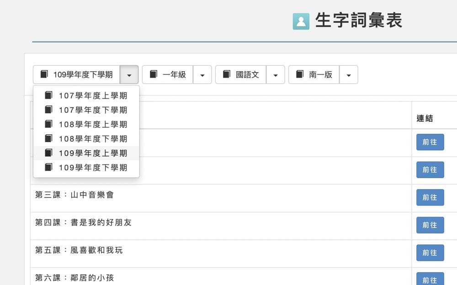Select 107學年度上學期 from the list
This screenshot has width=457, height=285.
[86, 95]
